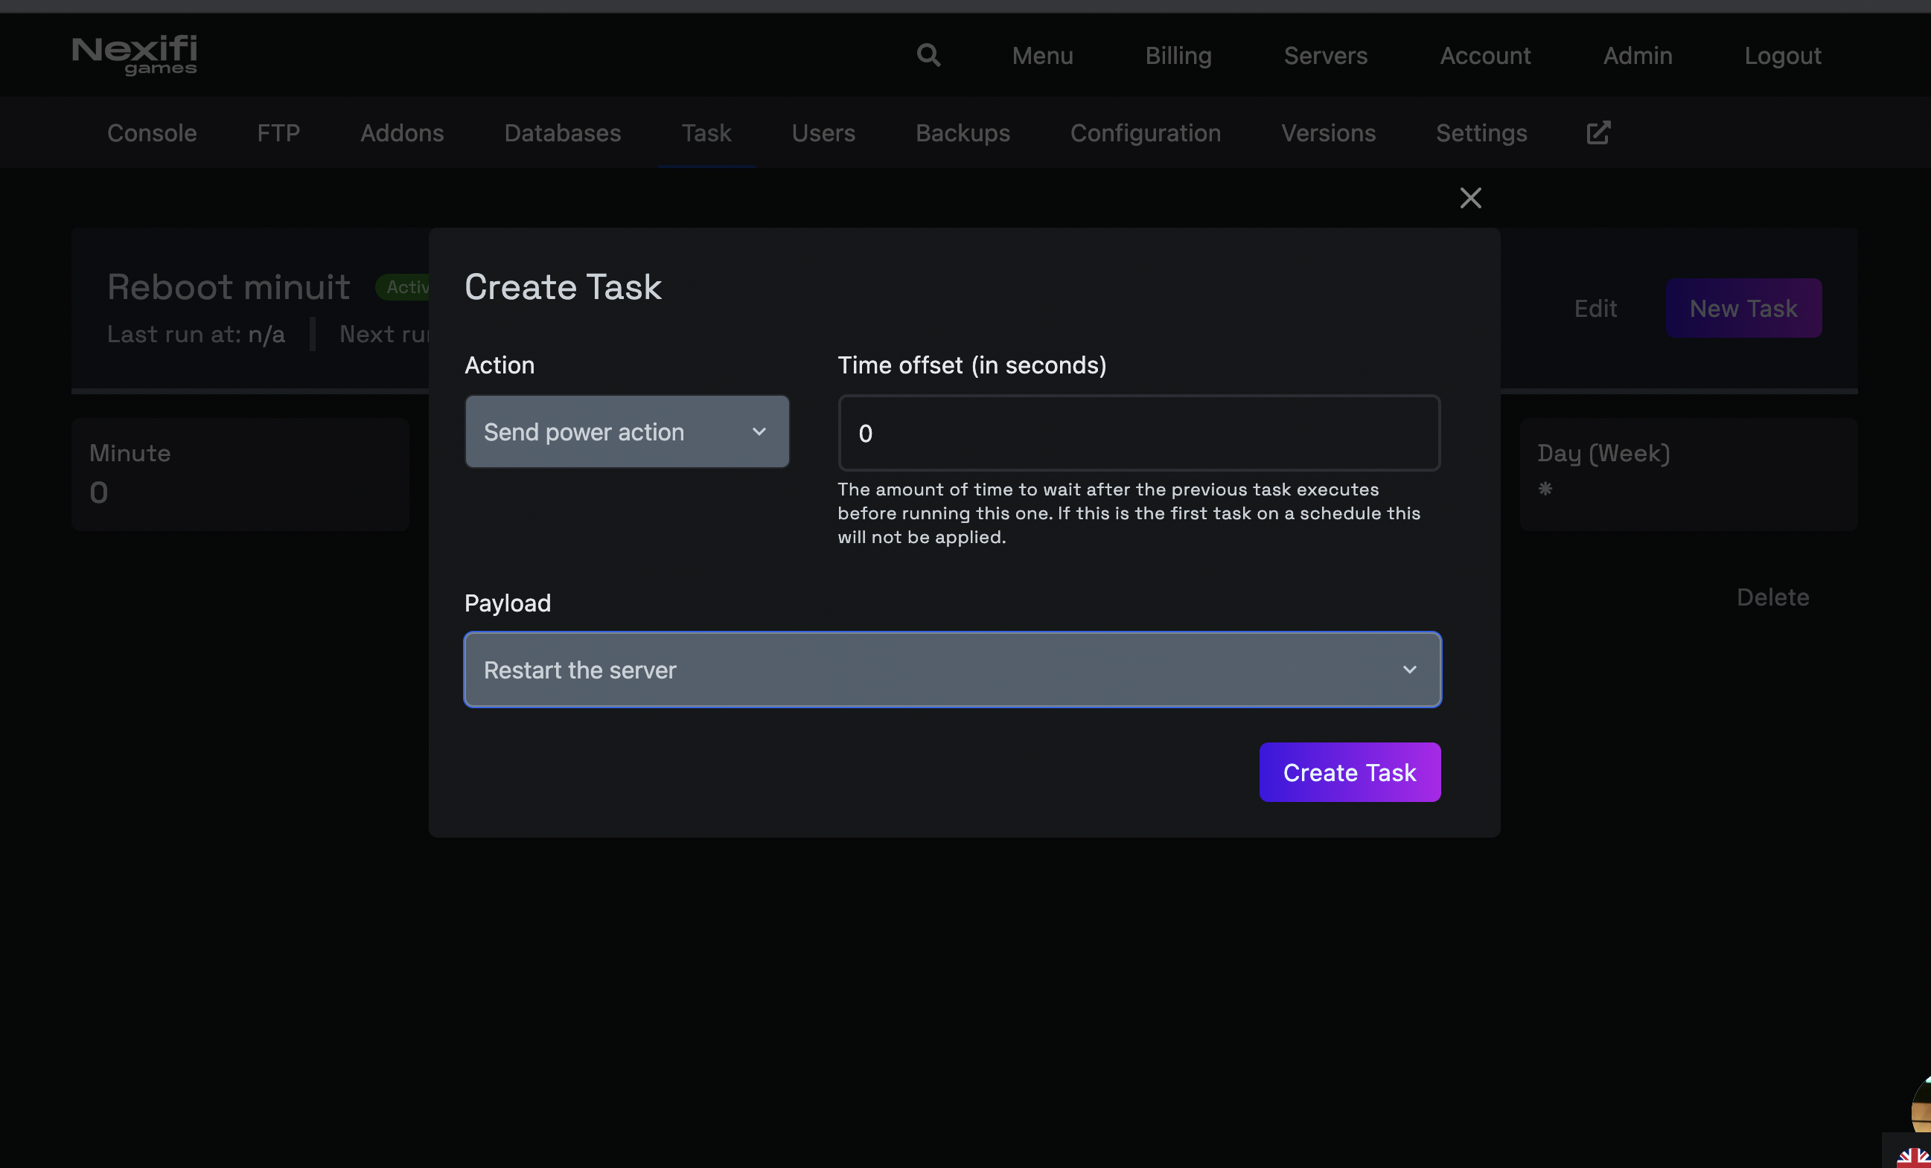Image resolution: width=1931 pixels, height=1168 pixels.
Task: Click the New Task button behind dialog
Action: pos(1743,308)
